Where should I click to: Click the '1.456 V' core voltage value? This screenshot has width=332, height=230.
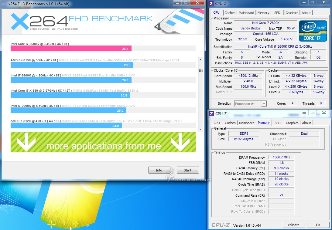tap(287, 39)
